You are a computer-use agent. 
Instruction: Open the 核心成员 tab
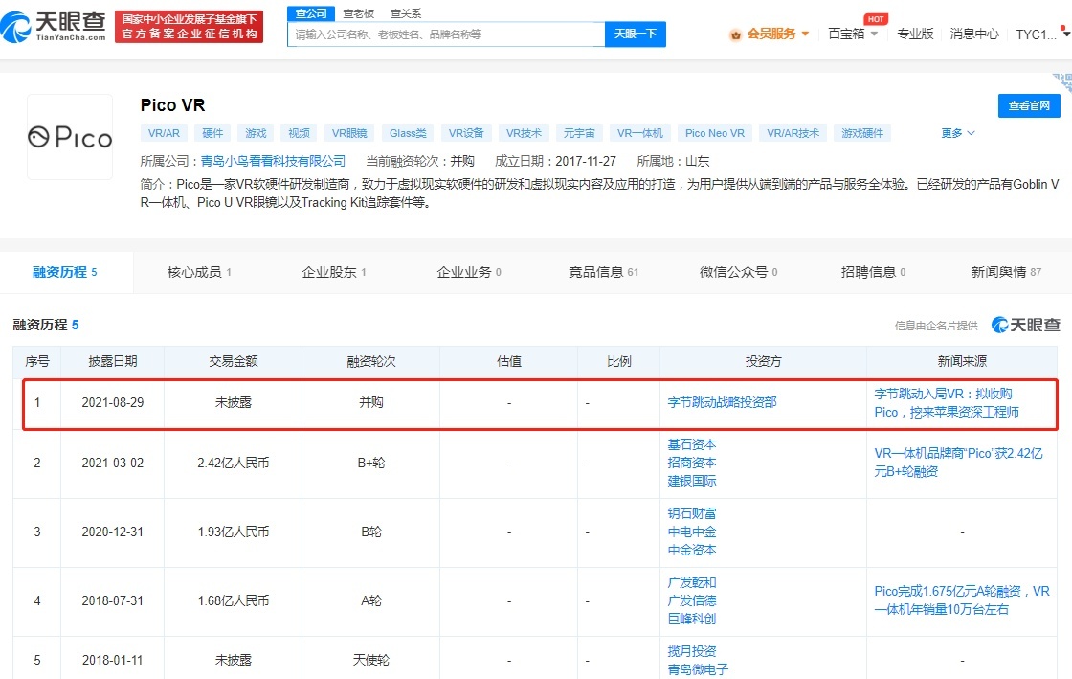(x=199, y=272)
